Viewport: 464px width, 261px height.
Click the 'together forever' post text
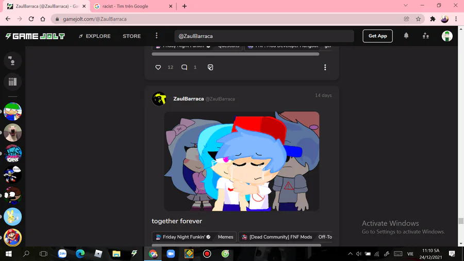(177, 221)
